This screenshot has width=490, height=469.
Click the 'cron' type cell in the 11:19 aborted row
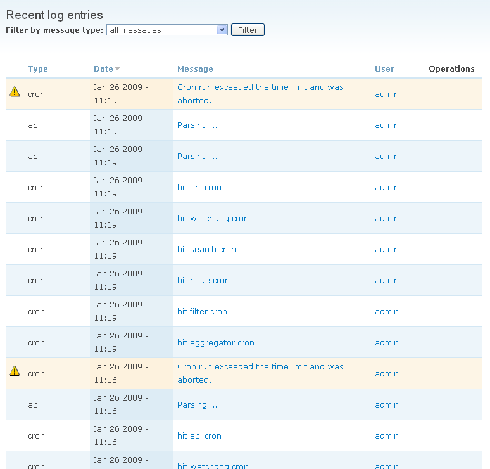click(x=36, y=94)
